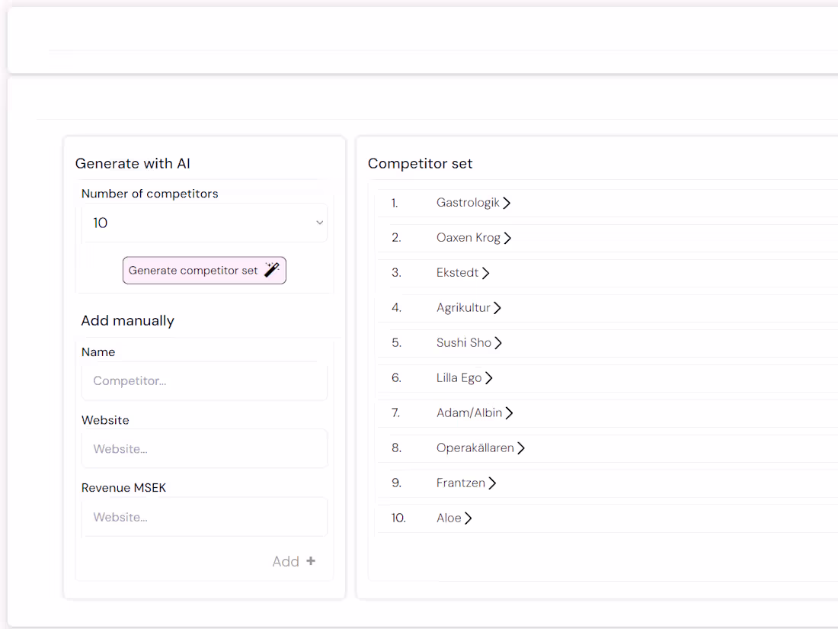
Task: Click into the Website input field
Action: [x=204, y=449]
